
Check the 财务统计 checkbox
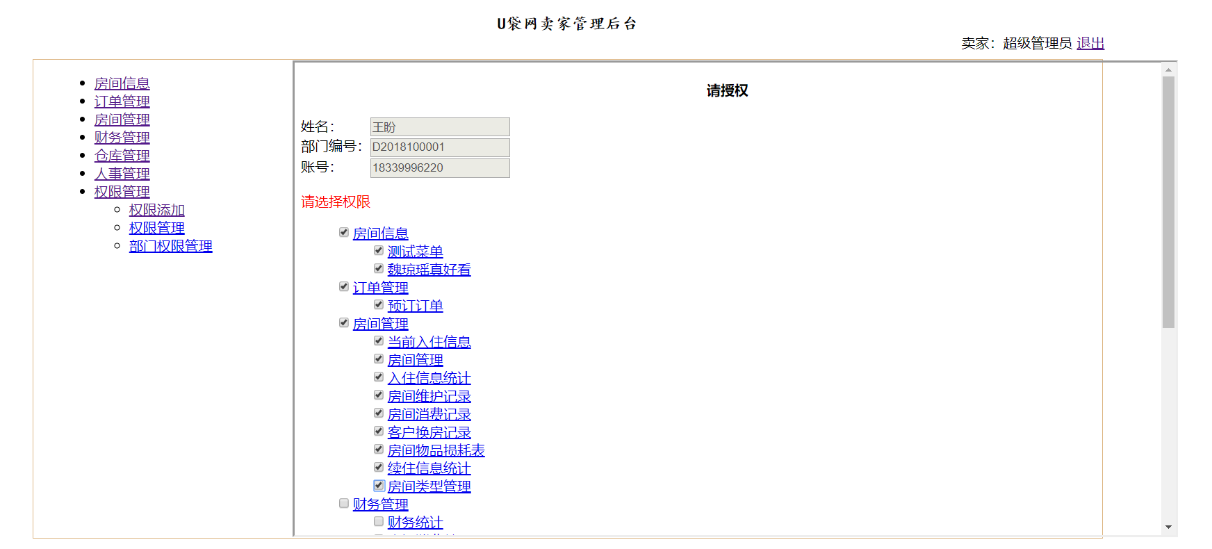pos(378,521)
